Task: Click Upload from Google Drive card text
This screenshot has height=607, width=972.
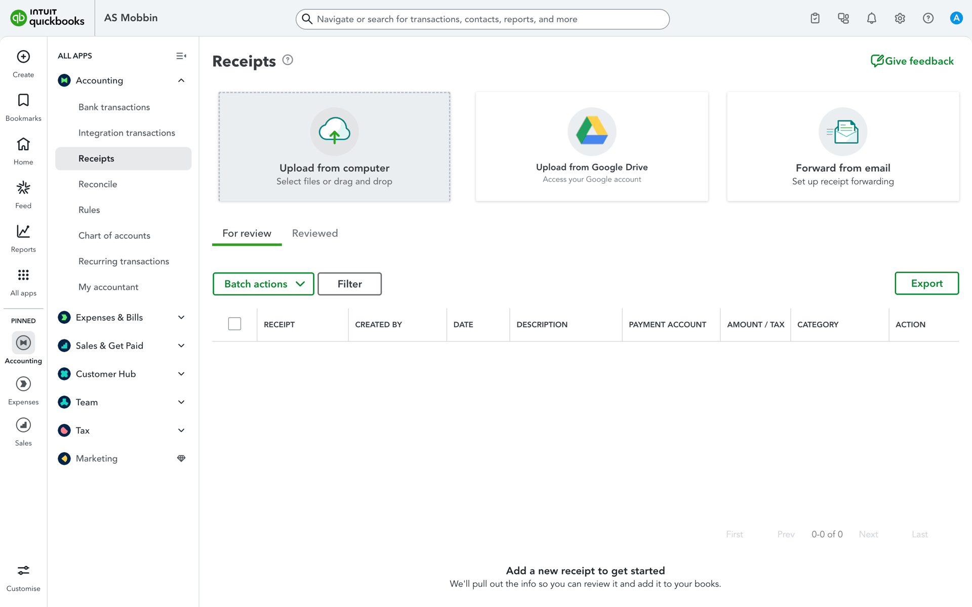Action: pyautogui.click(x=592, y=167)
